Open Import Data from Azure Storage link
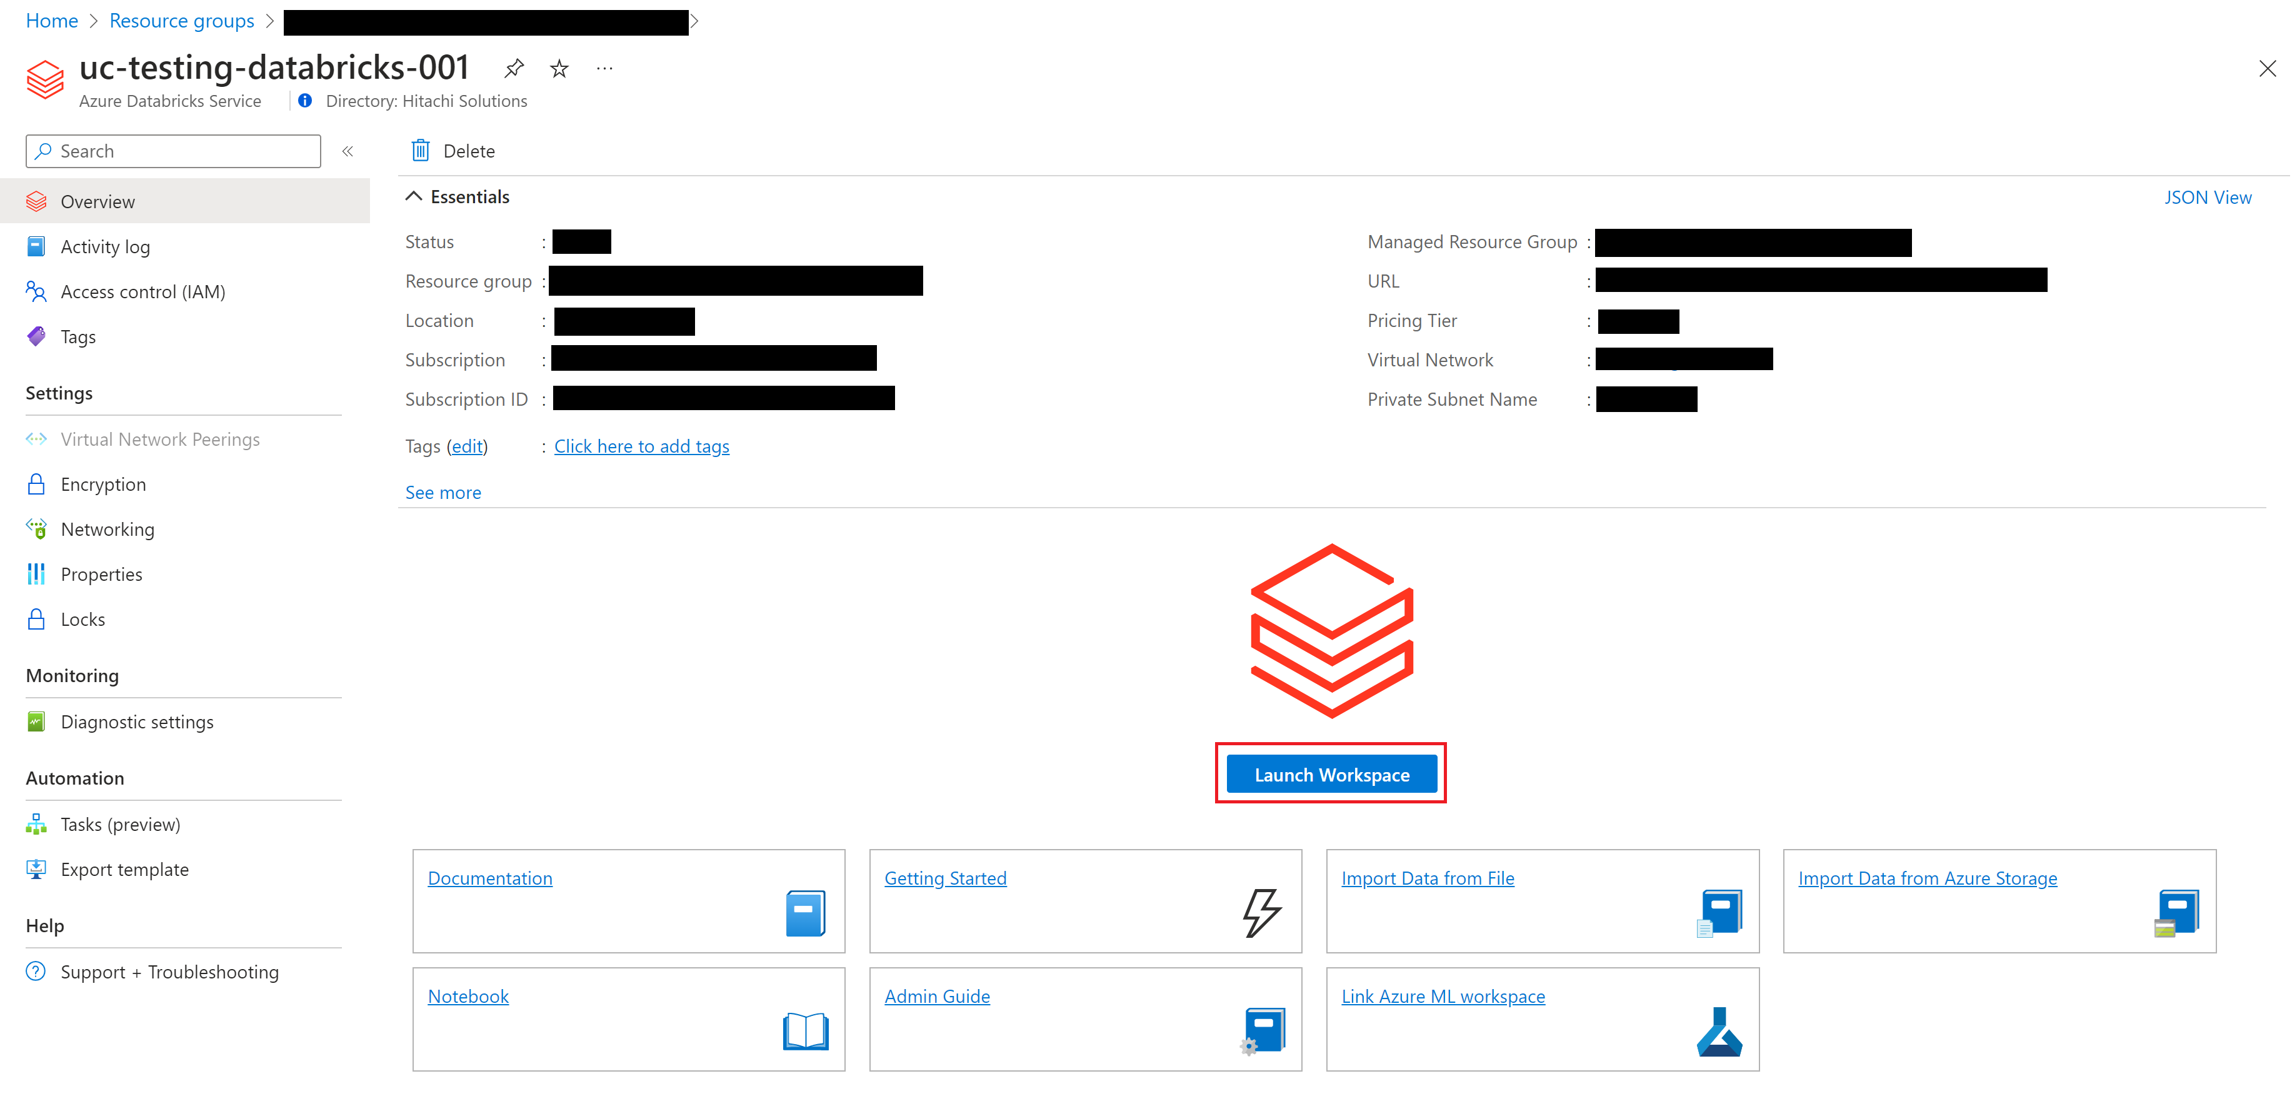Image resolution: width=2292 pixels, height=1116 pixels. (1927, 878)
